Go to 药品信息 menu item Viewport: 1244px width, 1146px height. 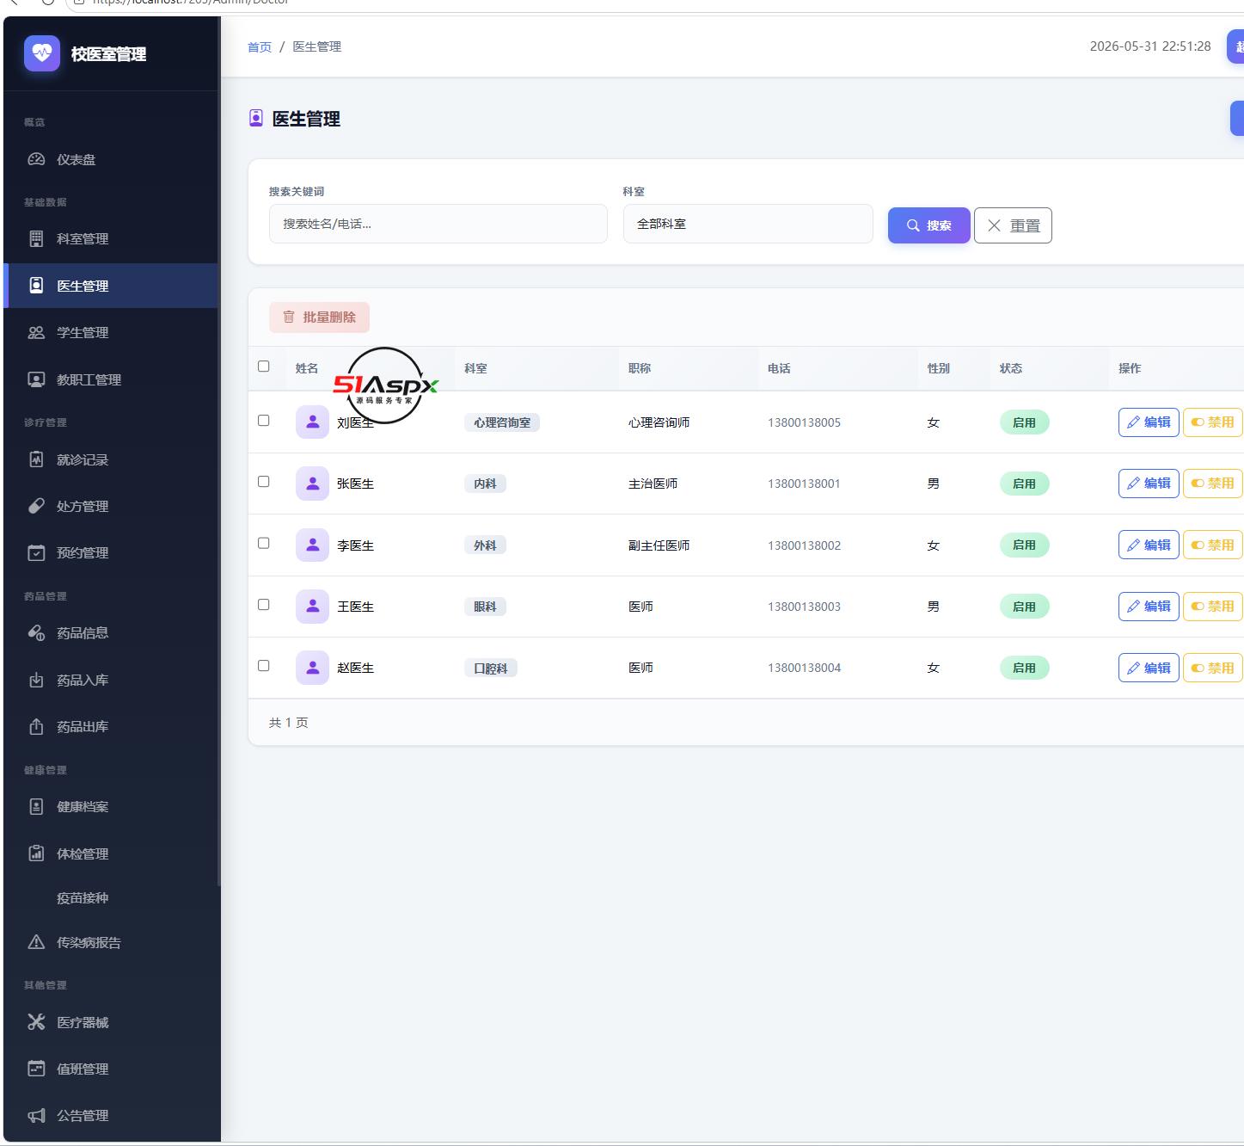(x=111, y=632)
